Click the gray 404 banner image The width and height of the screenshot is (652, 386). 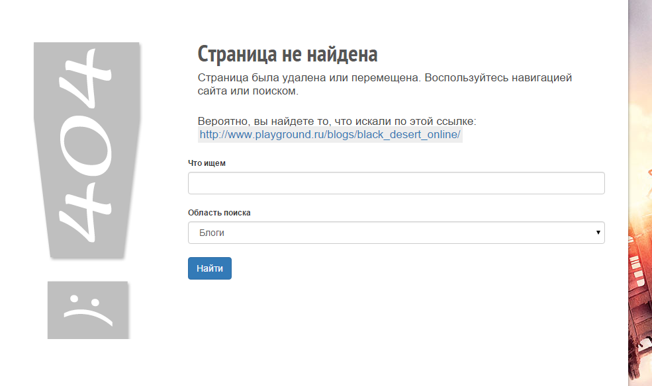(x=87, y=150)
